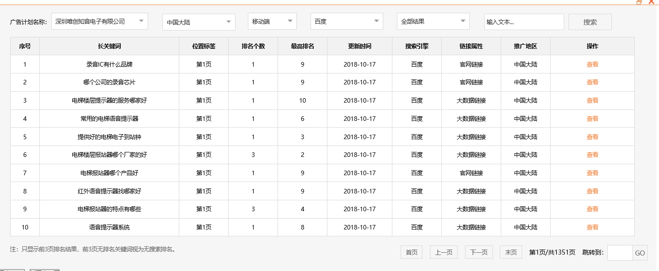Open 查看 for keyword 常用的电梯语音提示器

[592, 119]
